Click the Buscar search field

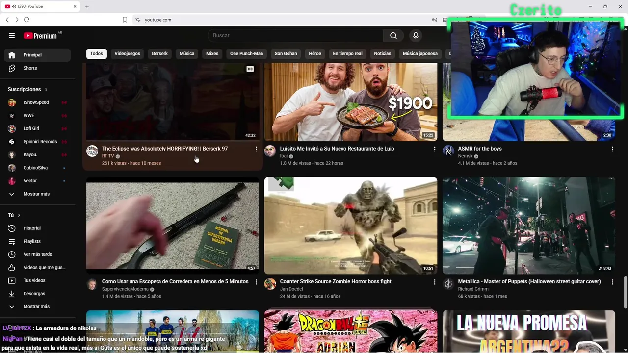coord(295,35)
